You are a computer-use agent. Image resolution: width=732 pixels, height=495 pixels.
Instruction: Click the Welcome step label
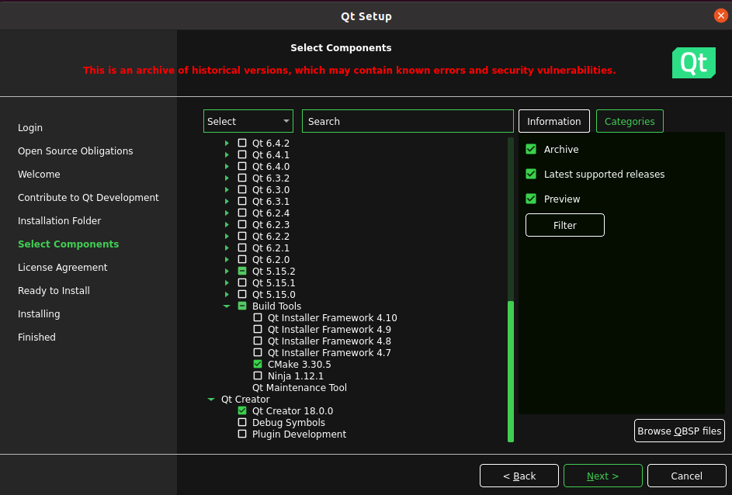click(x=39, y=175)
